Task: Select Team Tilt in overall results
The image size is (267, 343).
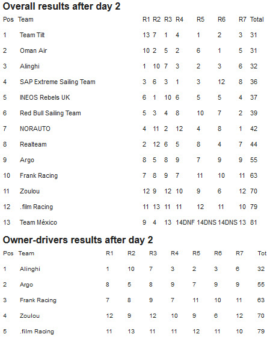Action: 32,35
